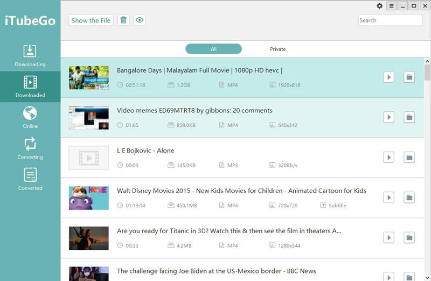Viewport: 431px width, 281px height.
Task: Open folder for Video memes ED69MTRT8
Action: click(x=409, y=117)
